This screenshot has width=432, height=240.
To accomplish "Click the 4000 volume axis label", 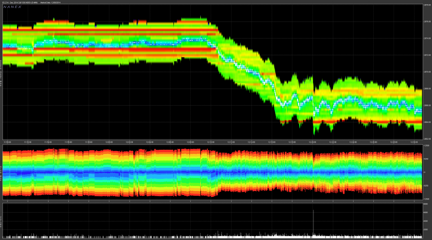I will [426, 221].
